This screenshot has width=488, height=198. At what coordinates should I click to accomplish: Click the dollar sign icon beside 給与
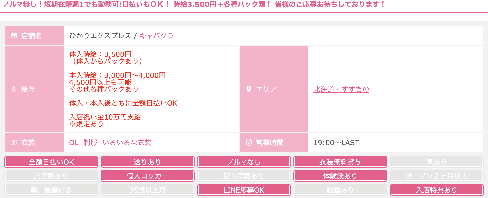tap(14, 89)
